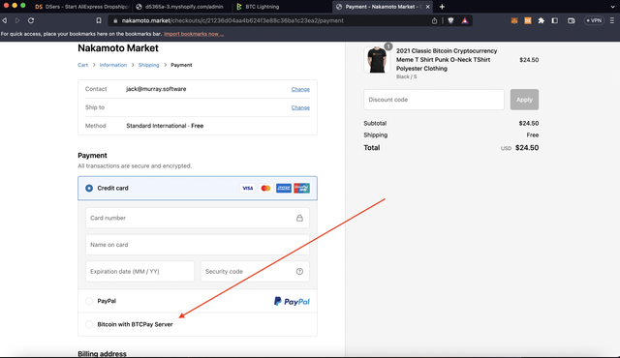Focus the Discount code field

pos(434,100)
